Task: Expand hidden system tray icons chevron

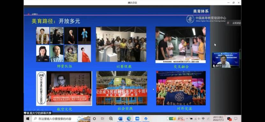Action: tap(187, 119)
